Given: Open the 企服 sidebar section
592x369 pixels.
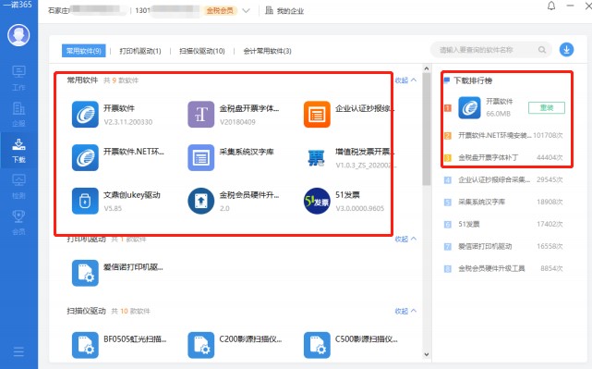Looking at the screenshot, I should pos(18,114).
